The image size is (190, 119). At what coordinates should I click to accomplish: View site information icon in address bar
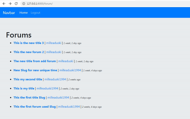[24, 3]
